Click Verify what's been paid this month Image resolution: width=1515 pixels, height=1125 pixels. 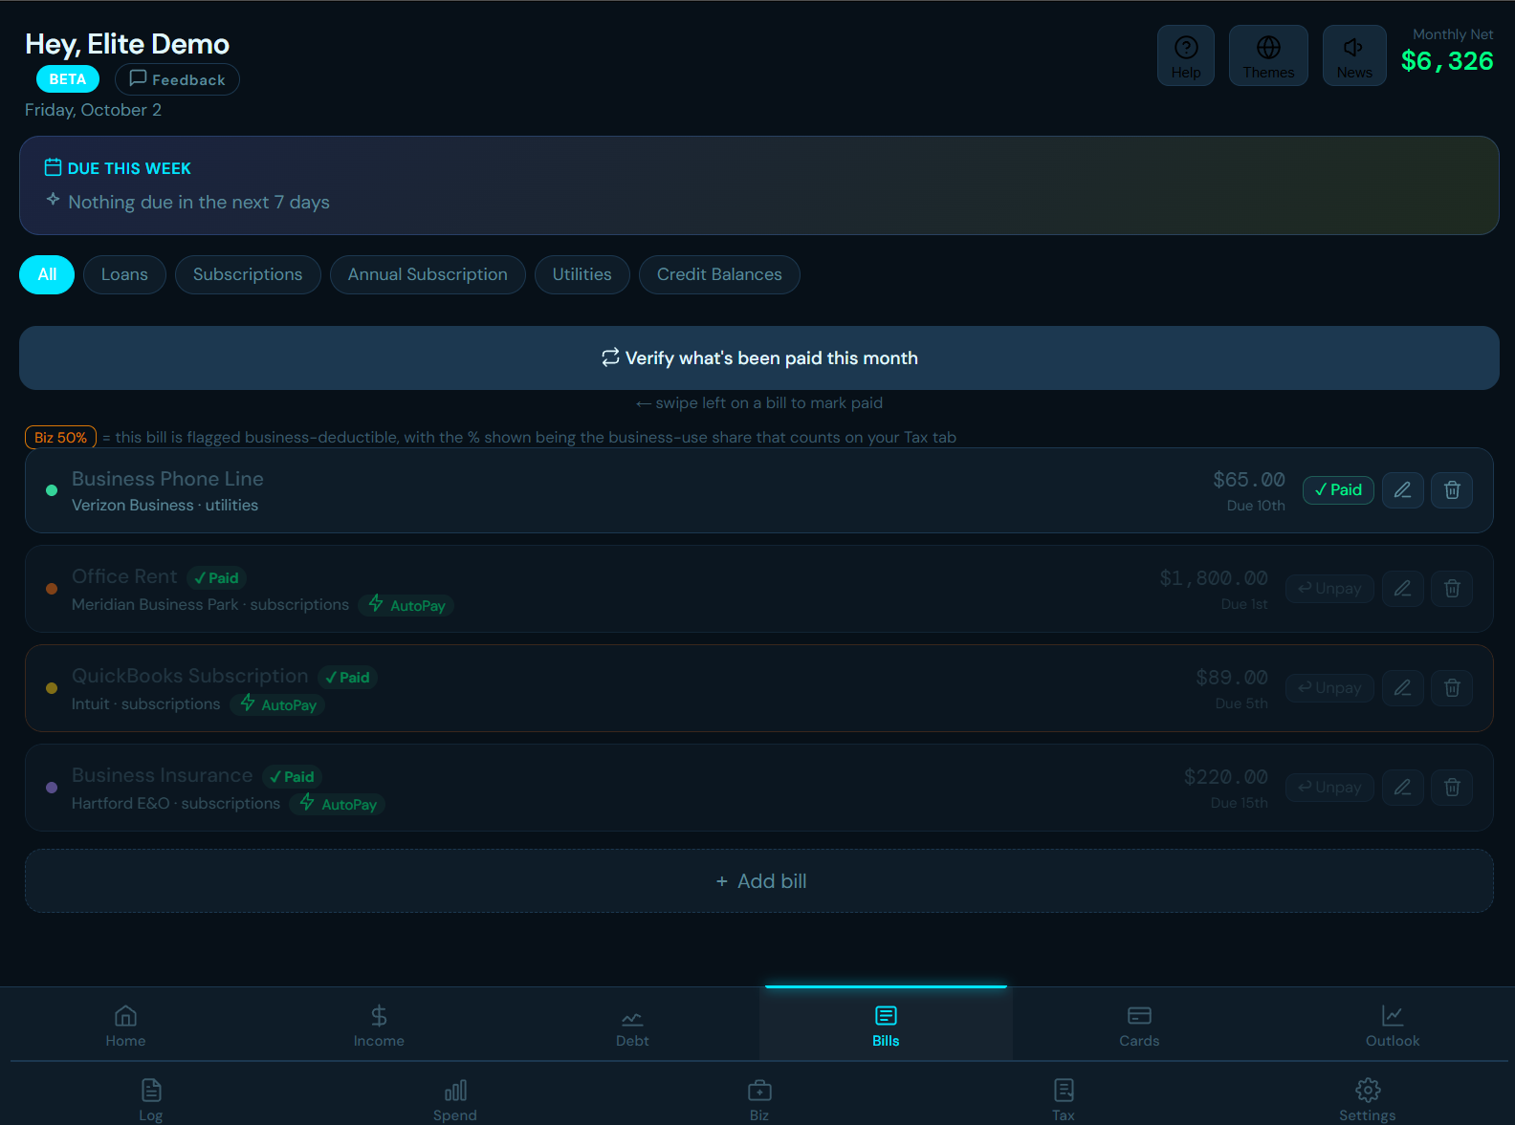coord(759,357)
